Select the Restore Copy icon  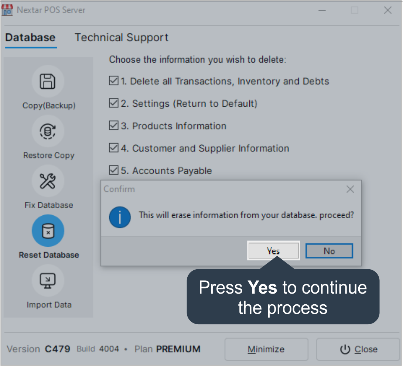coord(48,131)
